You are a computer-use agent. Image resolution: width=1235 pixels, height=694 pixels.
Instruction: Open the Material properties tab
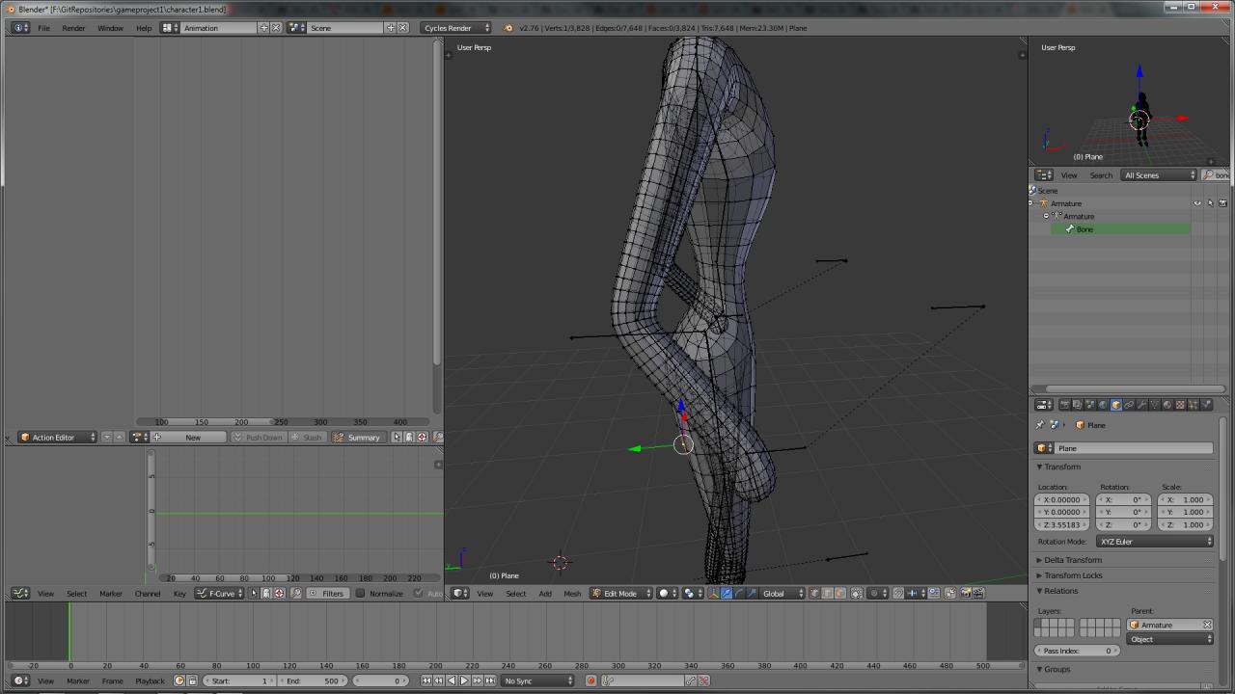[1167, 405]
